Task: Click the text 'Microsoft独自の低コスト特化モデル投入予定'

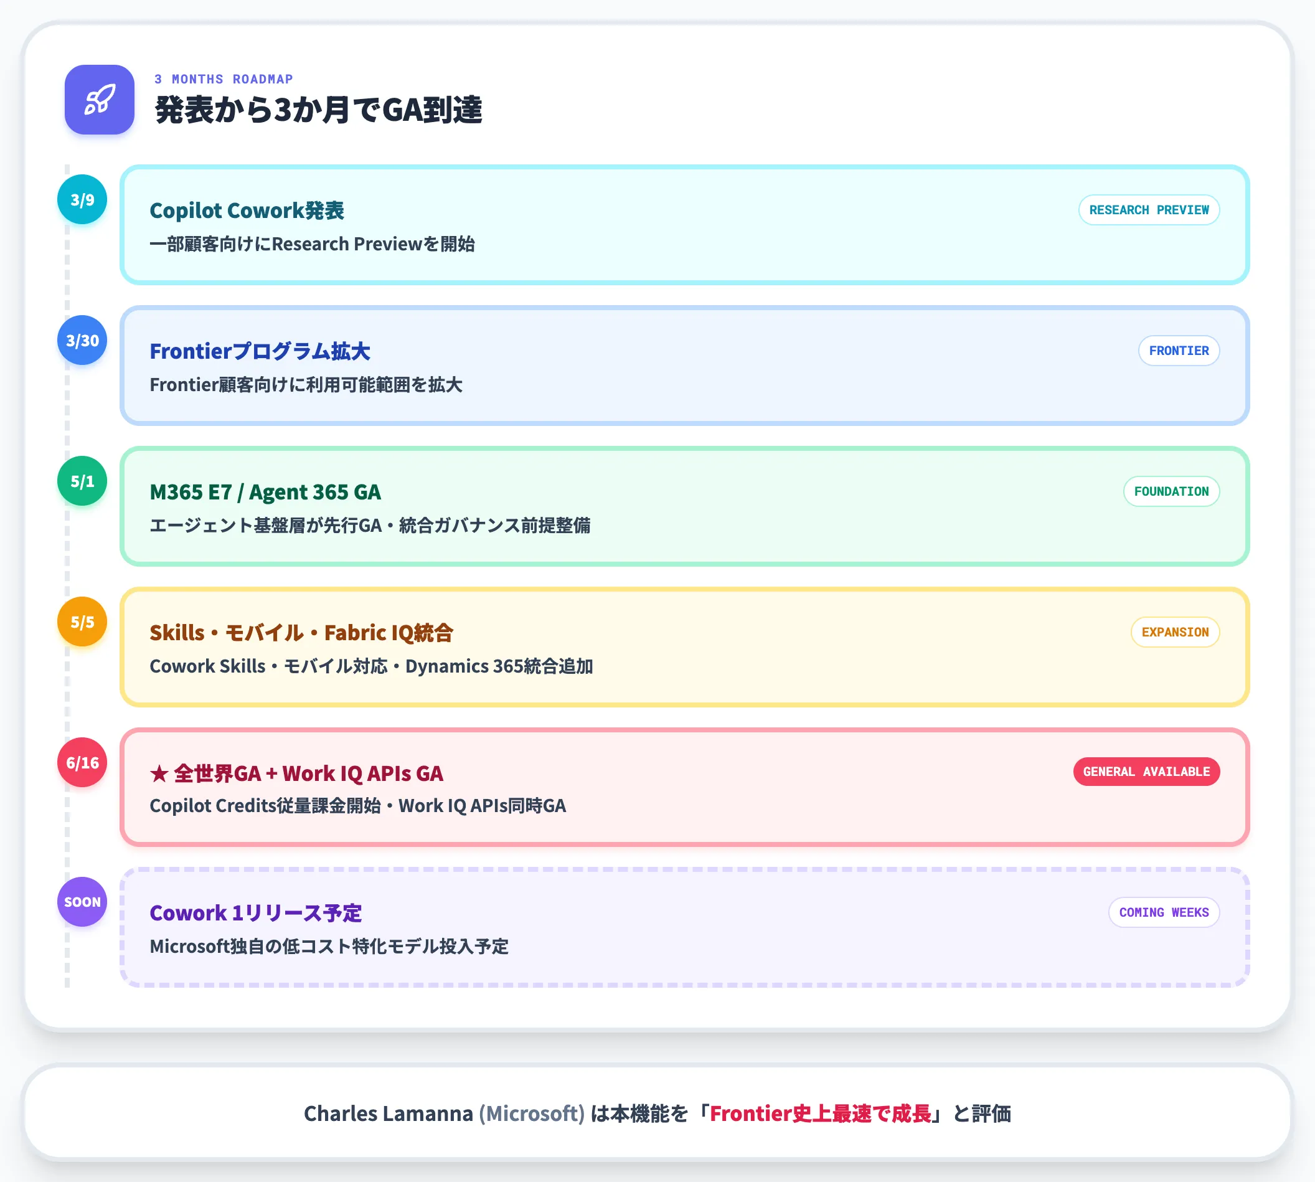Action: (x=329, y=947)
